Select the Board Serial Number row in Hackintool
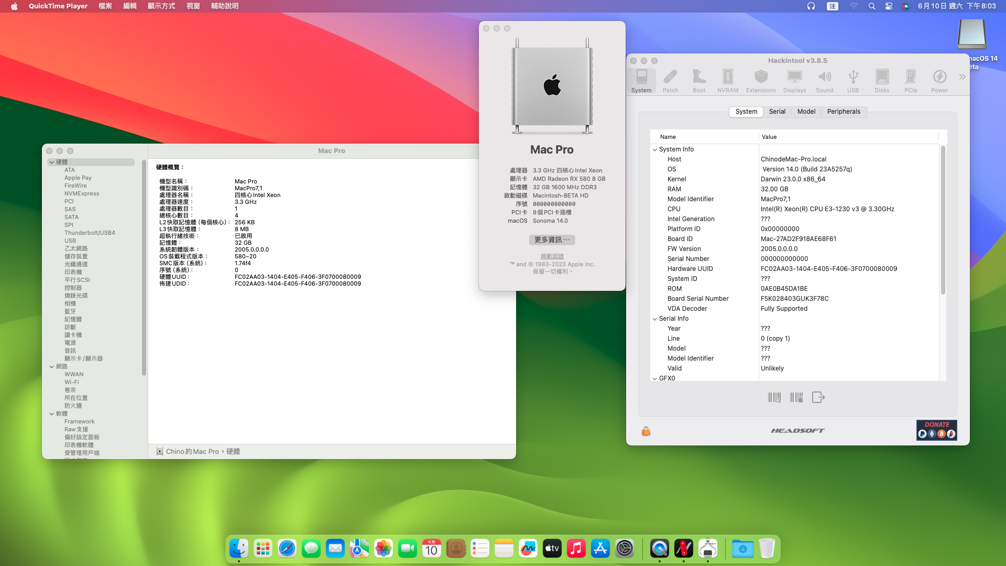 (794, 299)
